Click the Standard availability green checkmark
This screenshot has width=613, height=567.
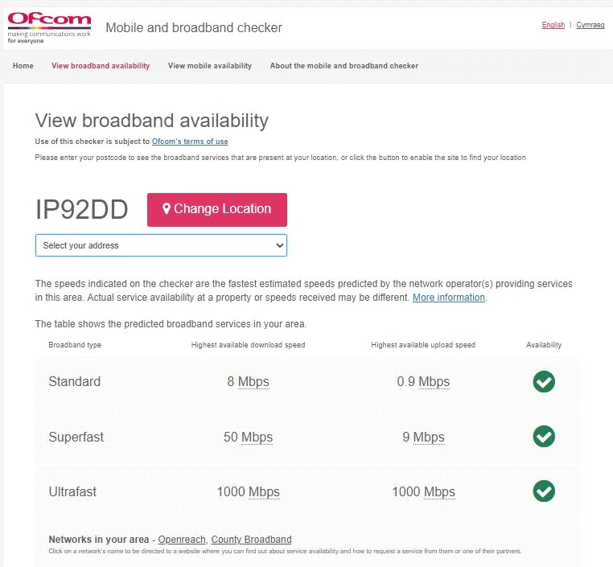coord(544,381)
